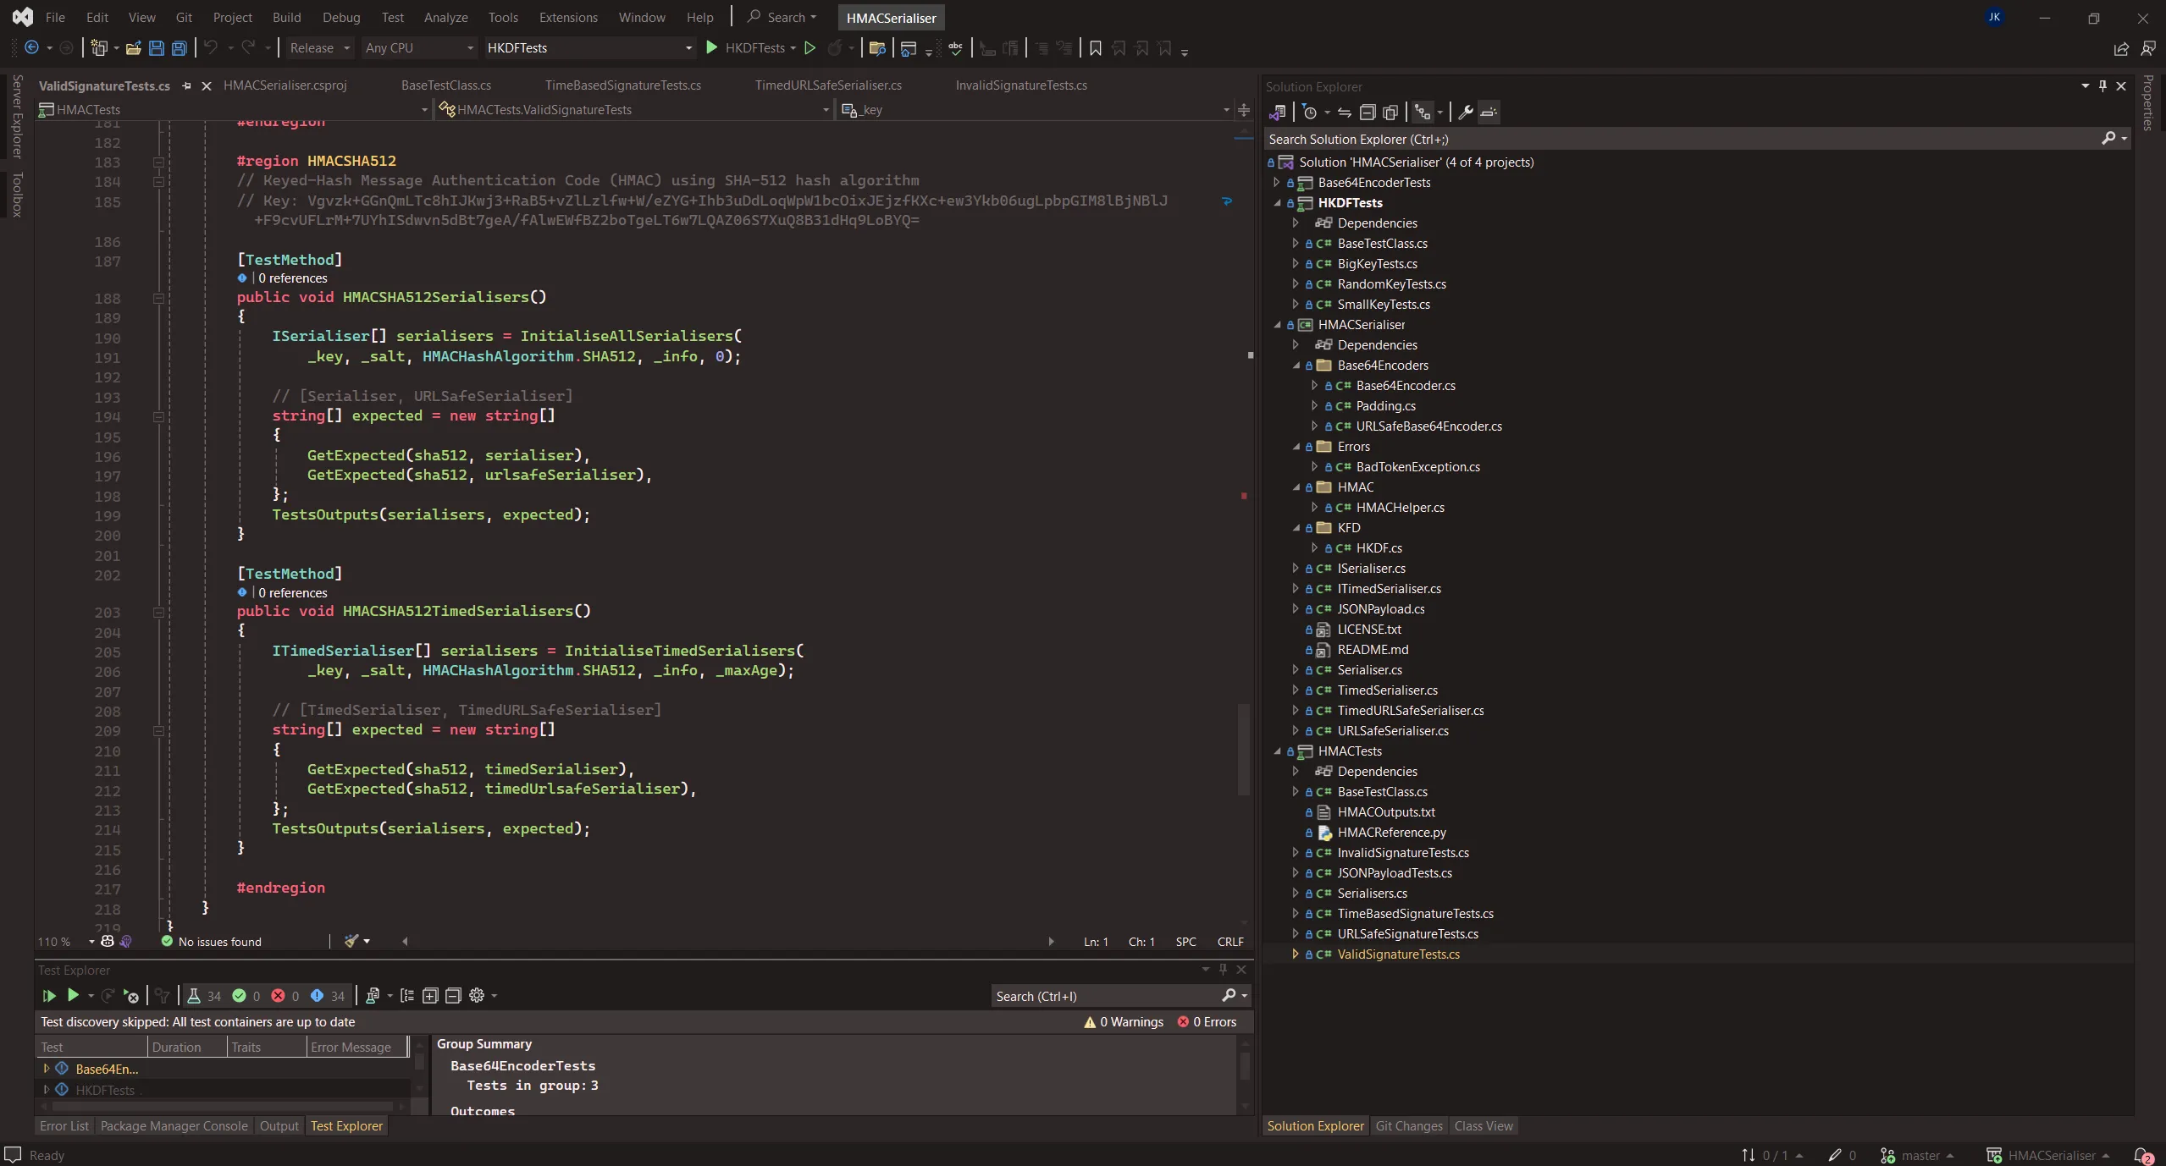Open the Any CPU platform dropdown
2166x1166 pixels.
(x=419, y=48)
